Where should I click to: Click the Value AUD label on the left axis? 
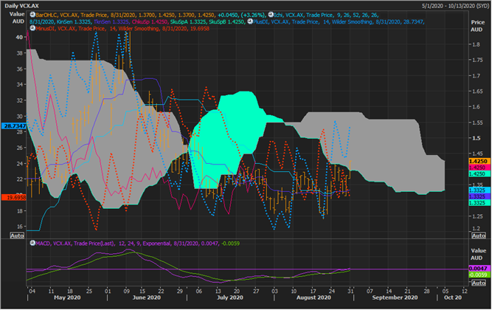17,18
